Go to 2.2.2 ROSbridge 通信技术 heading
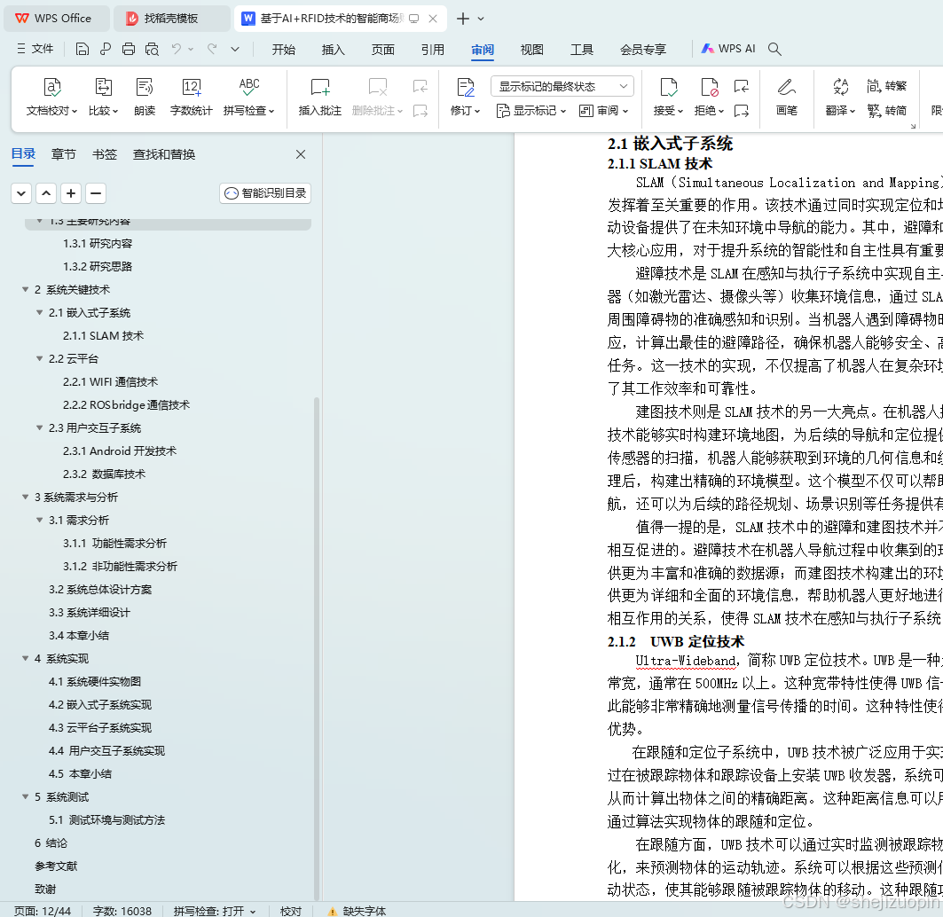 (126, 405)
